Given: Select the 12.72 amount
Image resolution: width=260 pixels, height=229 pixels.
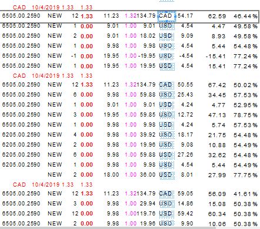Looking at the screenshot, I should click(185, 115).
